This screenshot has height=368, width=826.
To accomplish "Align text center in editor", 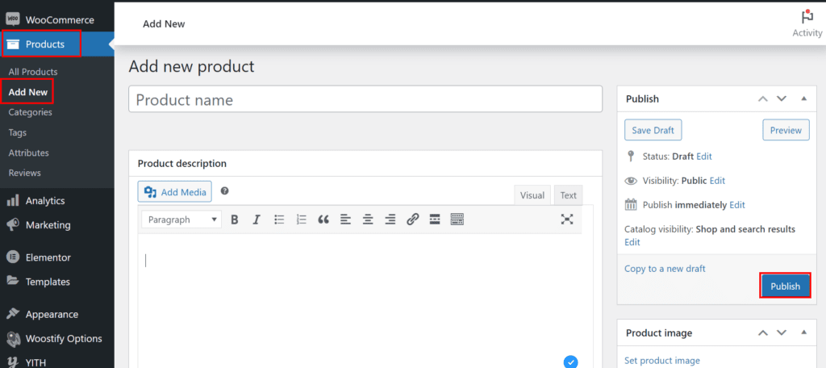I will point(368,220).
